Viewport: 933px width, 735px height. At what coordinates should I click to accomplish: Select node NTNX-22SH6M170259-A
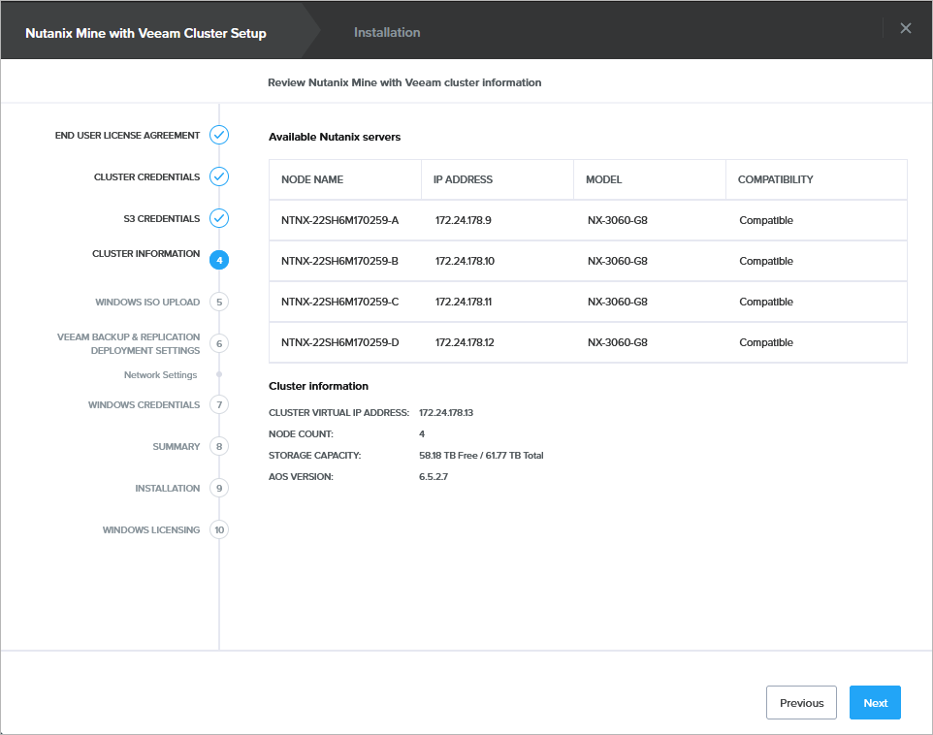pos(339,220)
